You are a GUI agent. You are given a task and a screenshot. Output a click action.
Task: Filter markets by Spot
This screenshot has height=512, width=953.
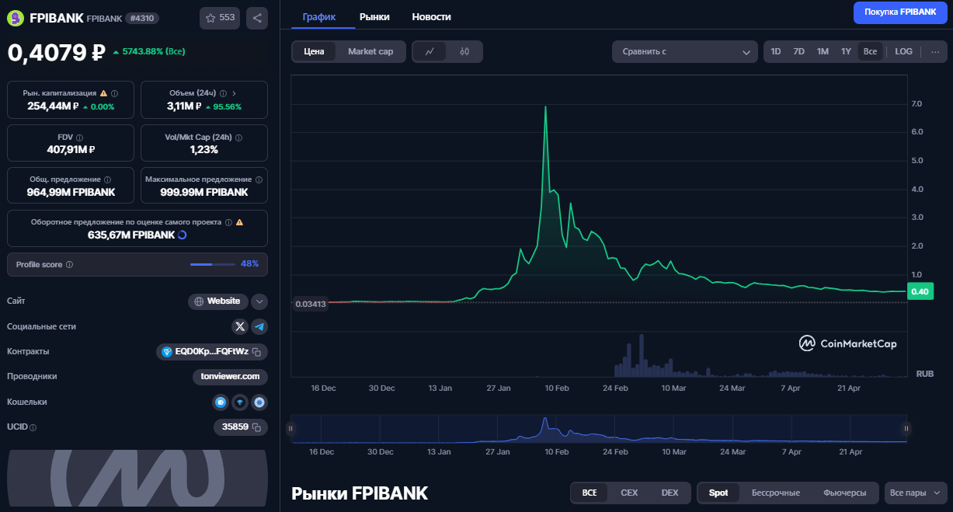pyautogui.click(x=718, y=493)
